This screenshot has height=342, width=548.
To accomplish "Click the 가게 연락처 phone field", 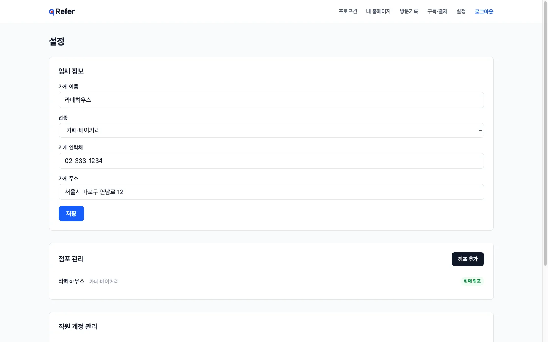I will click(271, 161).
